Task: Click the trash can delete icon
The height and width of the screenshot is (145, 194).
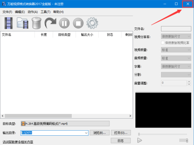Action: (36, 23)
